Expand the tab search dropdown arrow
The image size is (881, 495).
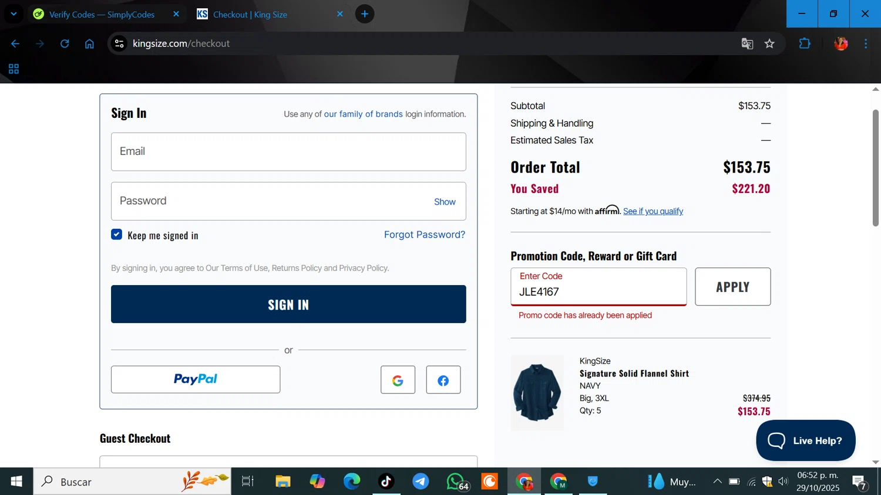point(14,13)
